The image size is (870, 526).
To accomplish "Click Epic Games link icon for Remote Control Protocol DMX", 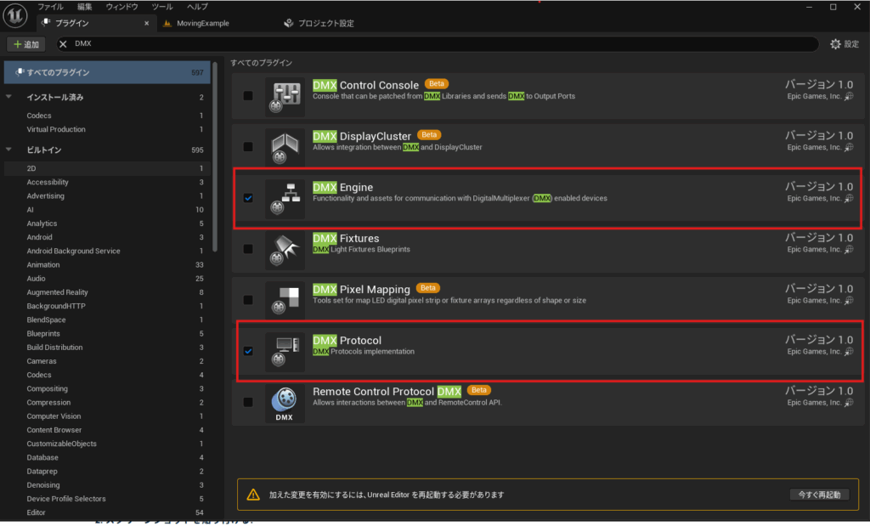I will pos(849,403).
